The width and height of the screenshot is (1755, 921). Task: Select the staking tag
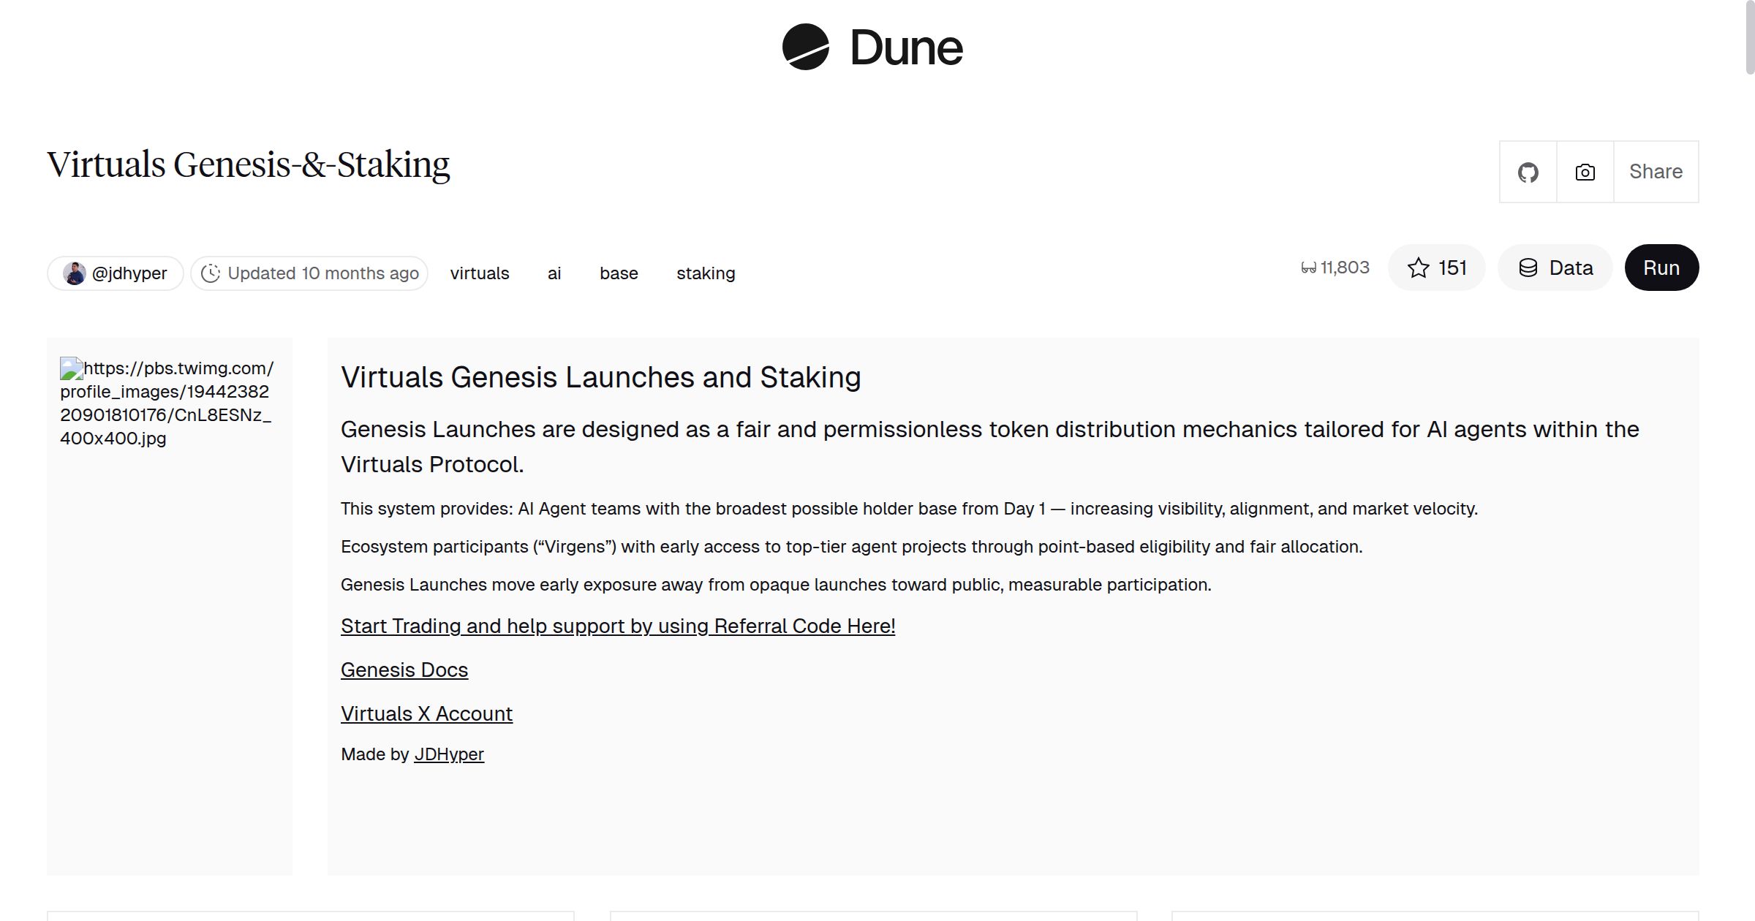click(x=705, y=273)
